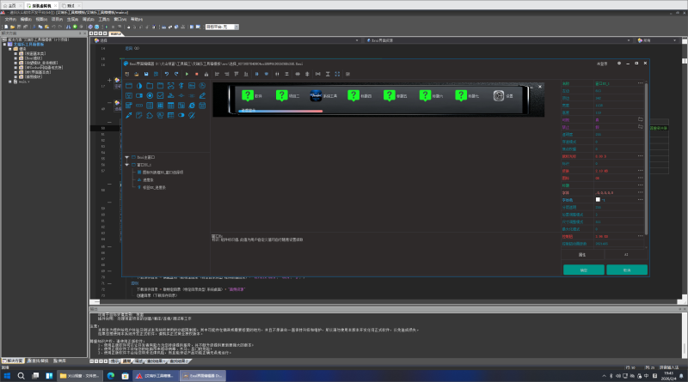Click the blue 系统工具 icon in the preview
The width and height of the screenshot is (688, 382).
pyautogui.click(x=316, y=96)
